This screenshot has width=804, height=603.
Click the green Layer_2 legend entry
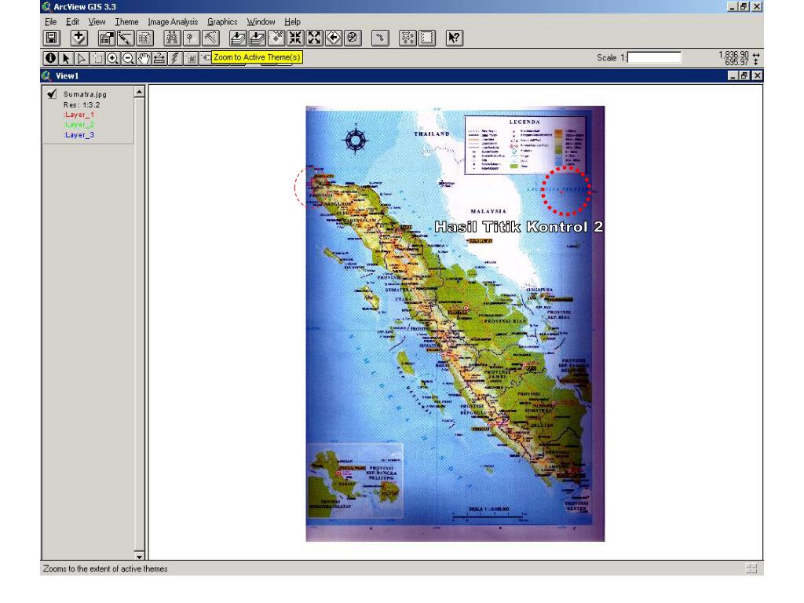click(x=79, y=125)
